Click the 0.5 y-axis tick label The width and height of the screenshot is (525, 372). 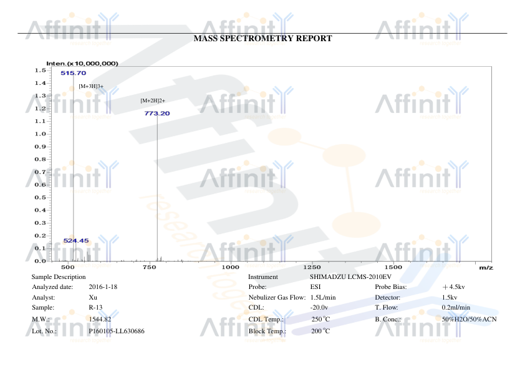point(40,197)
